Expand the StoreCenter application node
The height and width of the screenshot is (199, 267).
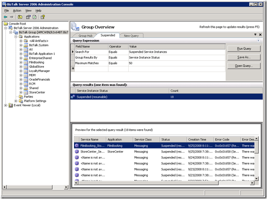click(21, 92)
